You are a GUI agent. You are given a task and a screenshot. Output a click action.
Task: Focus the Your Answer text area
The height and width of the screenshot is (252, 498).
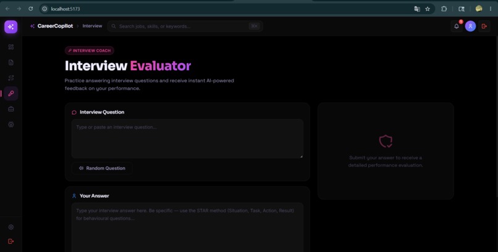click(x=187, y=227)
